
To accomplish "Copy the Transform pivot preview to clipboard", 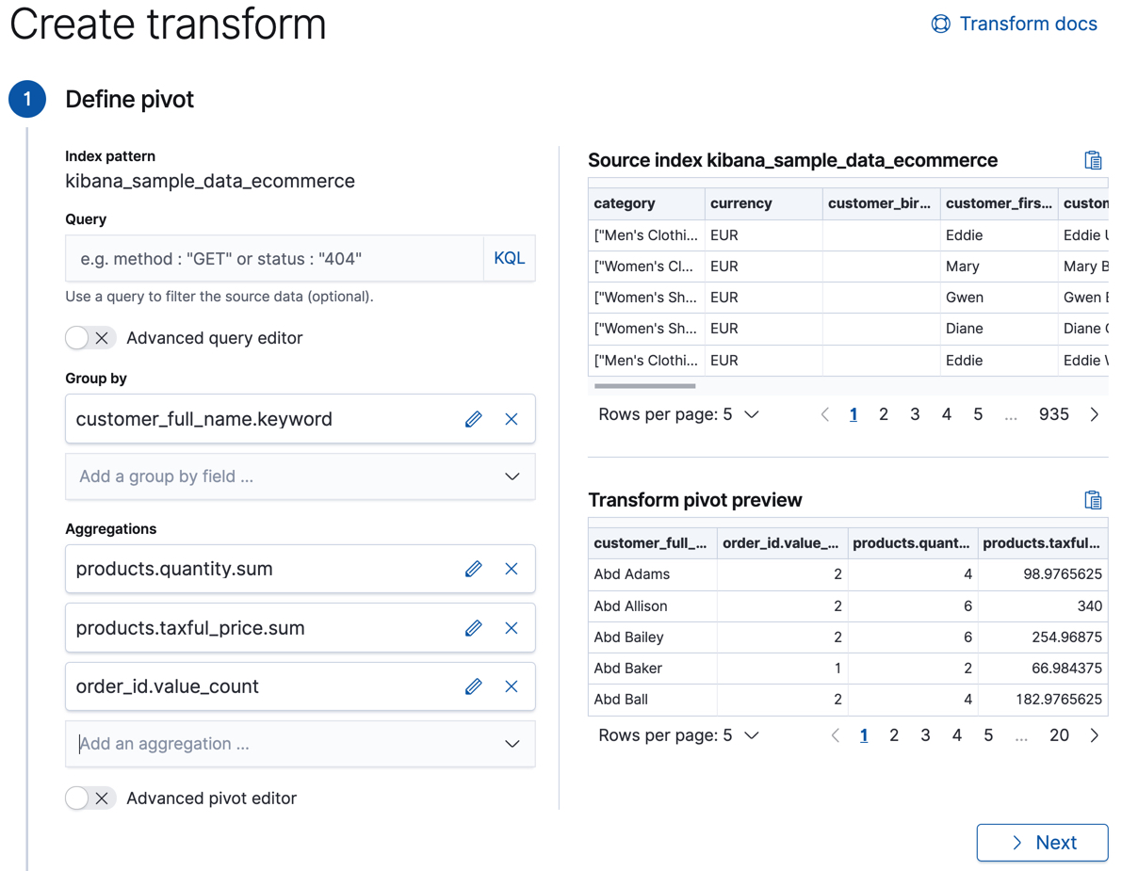I will (1093, 500).
